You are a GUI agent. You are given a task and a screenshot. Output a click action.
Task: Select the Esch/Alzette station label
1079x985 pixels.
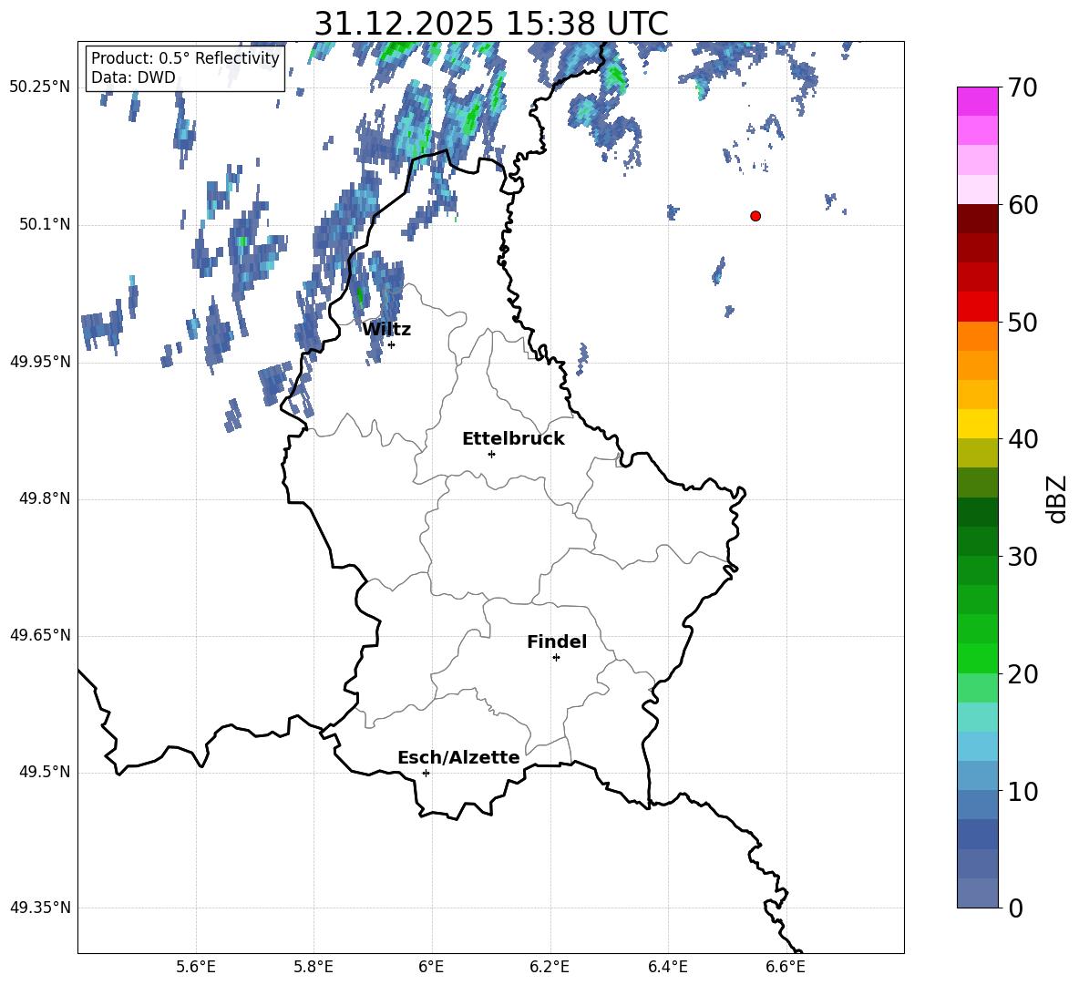[x=458, y=758]
